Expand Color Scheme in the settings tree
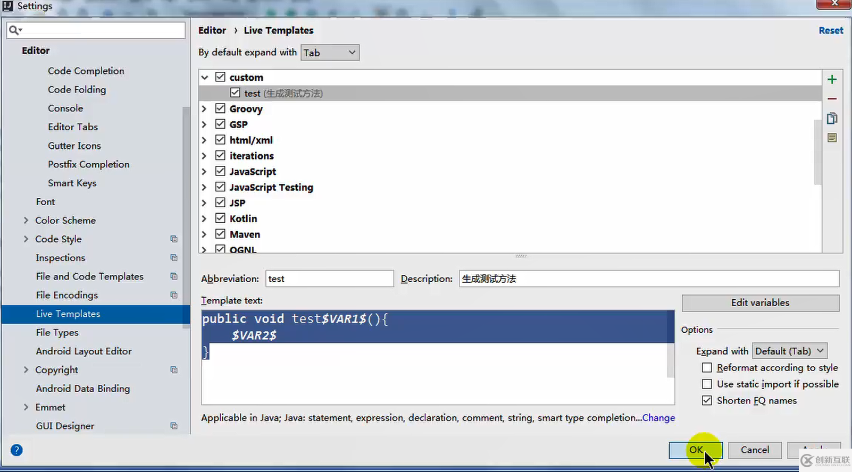The image size is (852, 472). (x=26, y=220)
